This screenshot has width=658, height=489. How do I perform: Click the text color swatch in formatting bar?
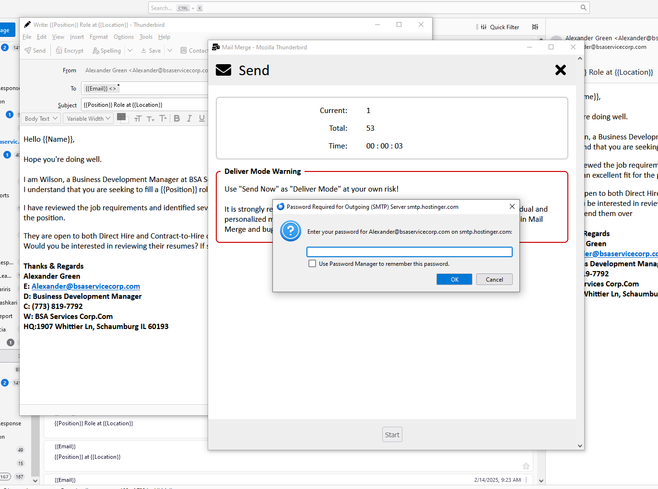[x=121, y=117]
